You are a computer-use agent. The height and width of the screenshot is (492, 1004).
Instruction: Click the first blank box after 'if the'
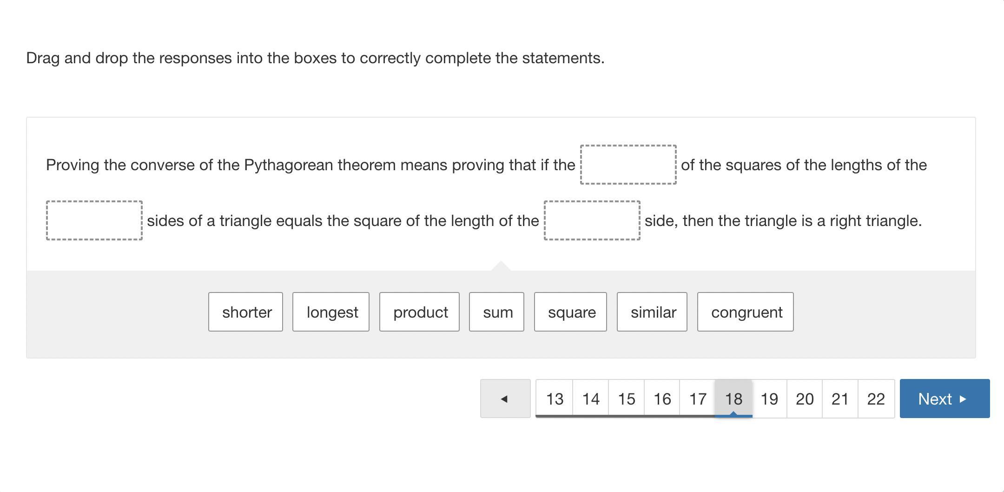[x=628, y=165]
